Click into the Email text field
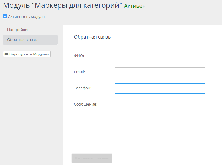This screenshot has height=165, width=222. click(x=160, y=72)
